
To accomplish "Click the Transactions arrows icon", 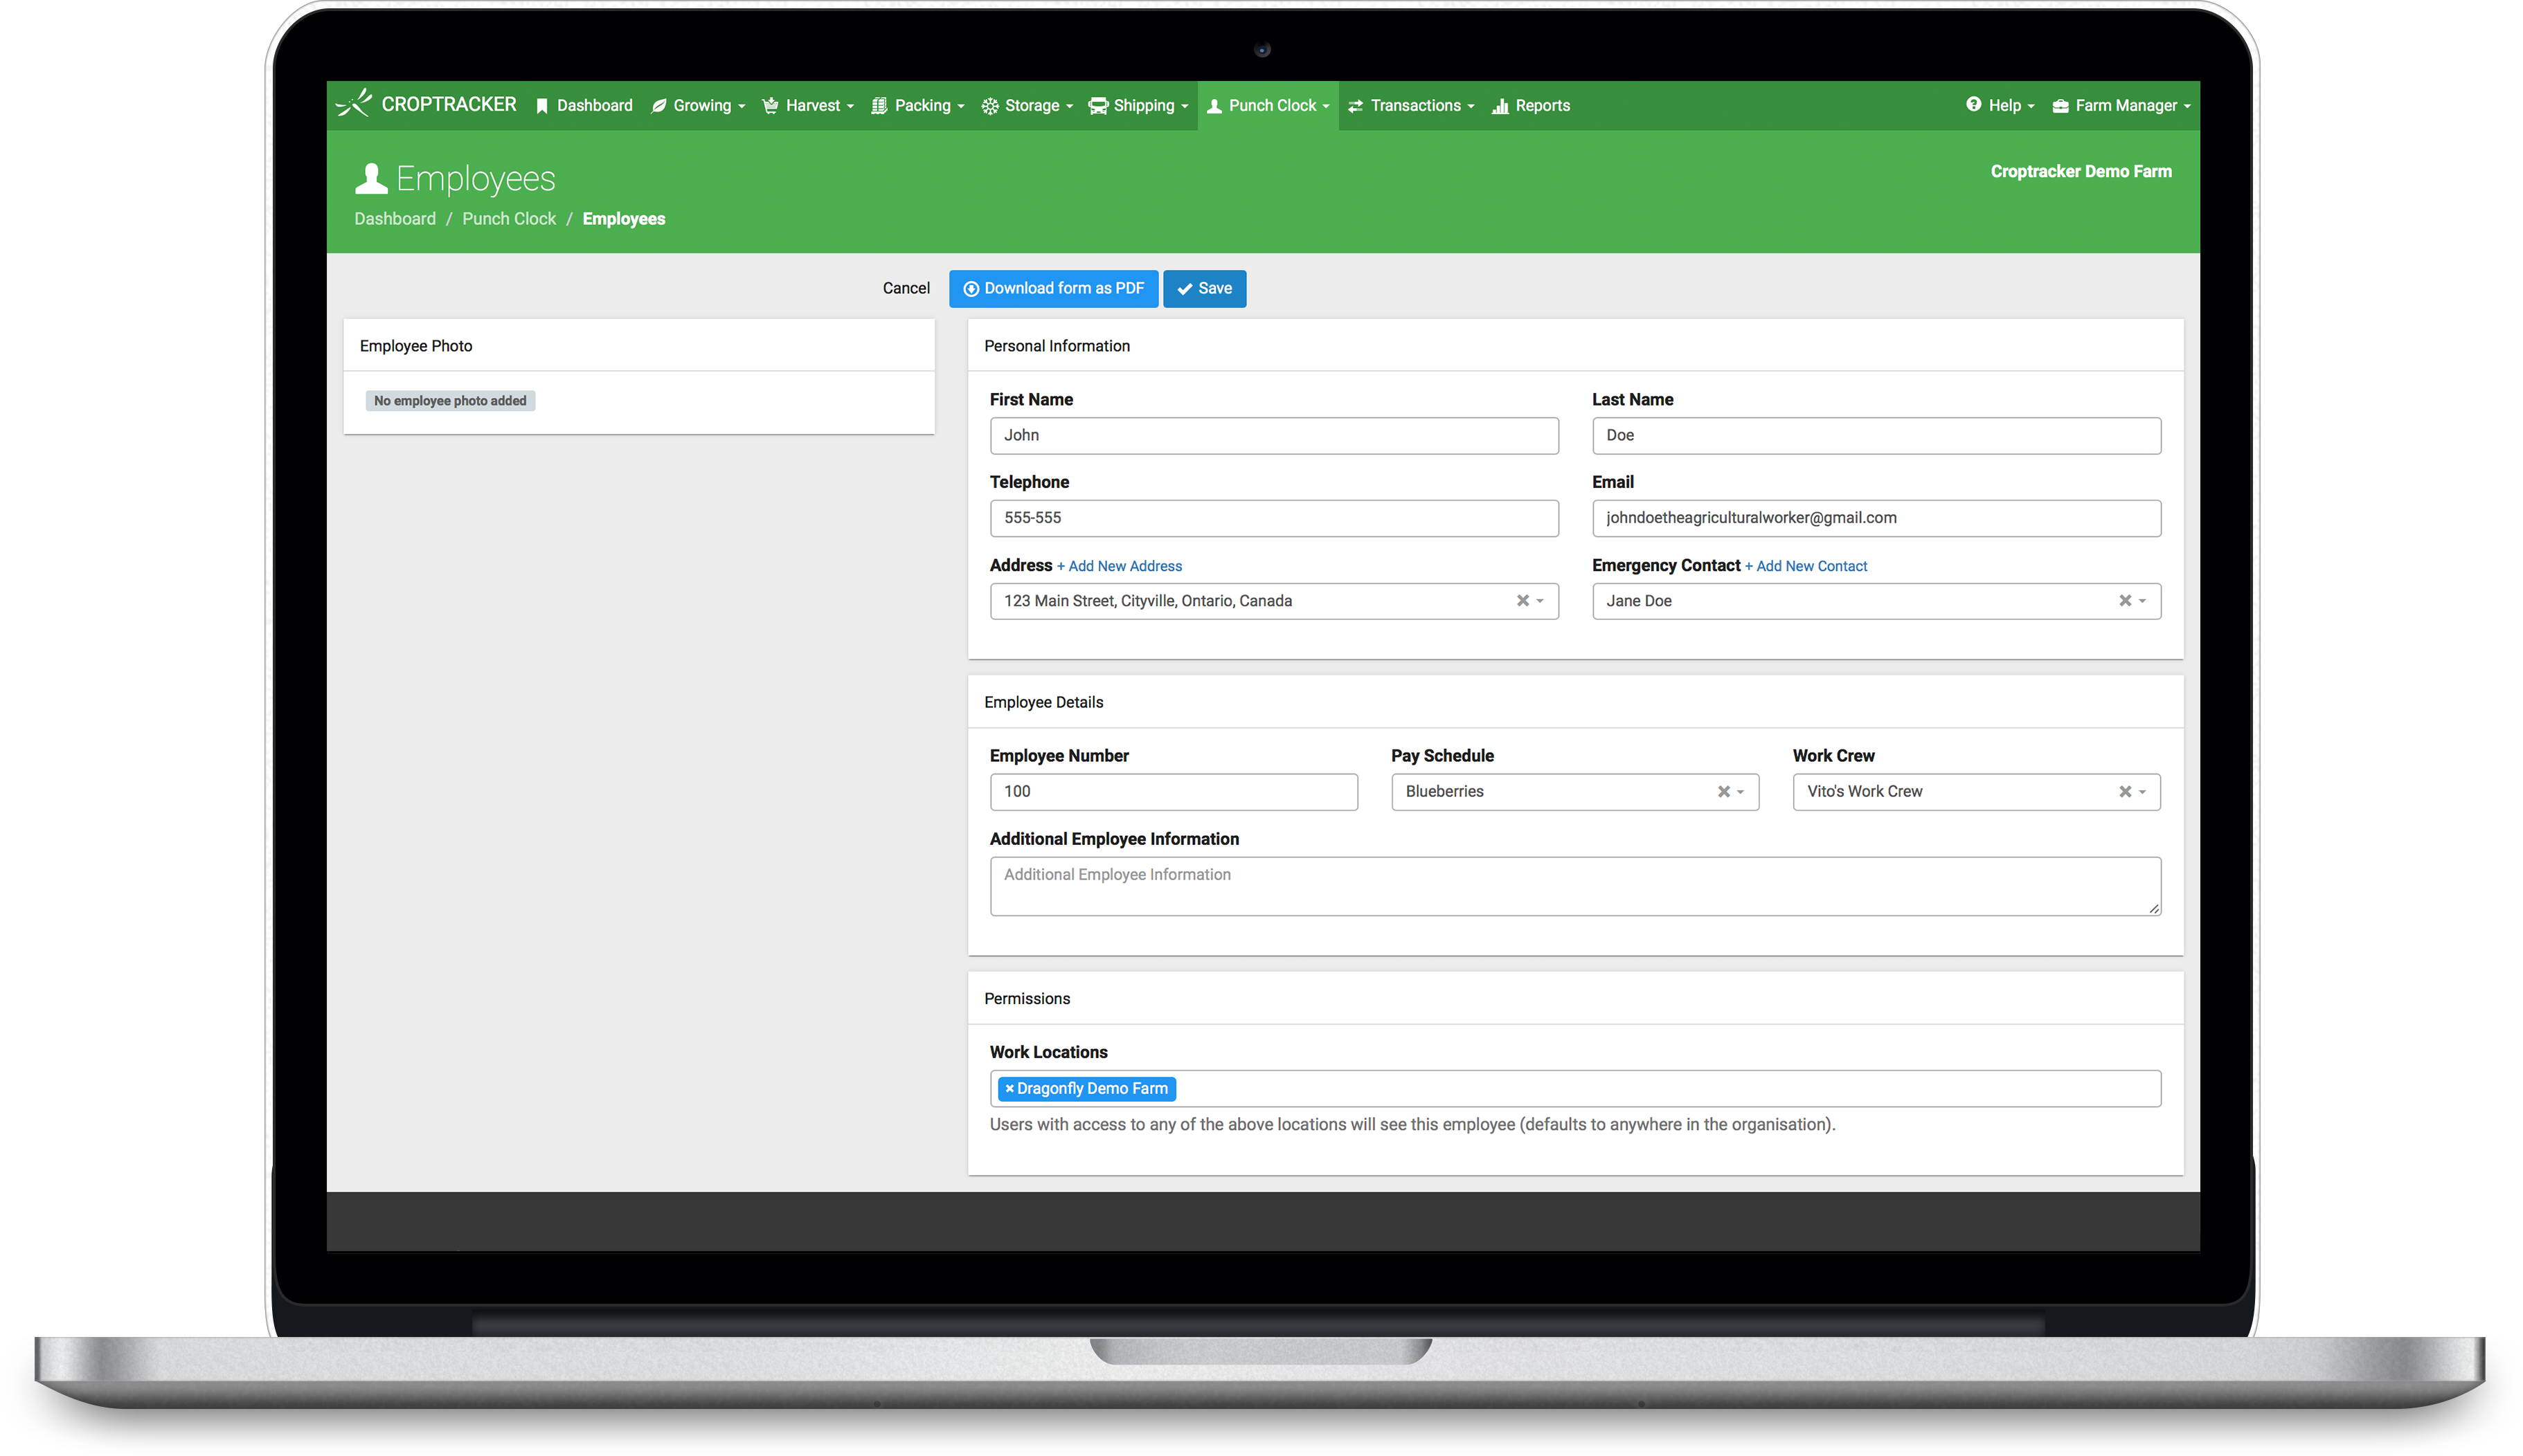I will click(1356, 106).
